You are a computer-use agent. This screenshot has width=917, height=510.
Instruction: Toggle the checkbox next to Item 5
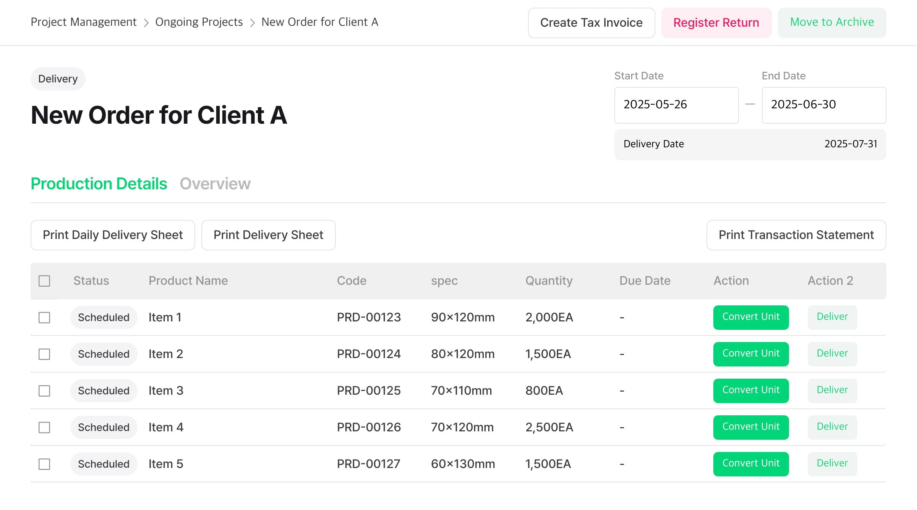click(44, 464)
